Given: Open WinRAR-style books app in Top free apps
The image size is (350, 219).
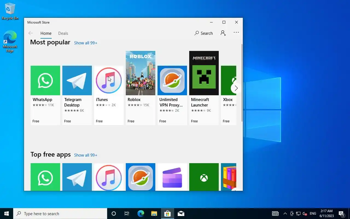Looking at the screenshot, I should (229, 177).
